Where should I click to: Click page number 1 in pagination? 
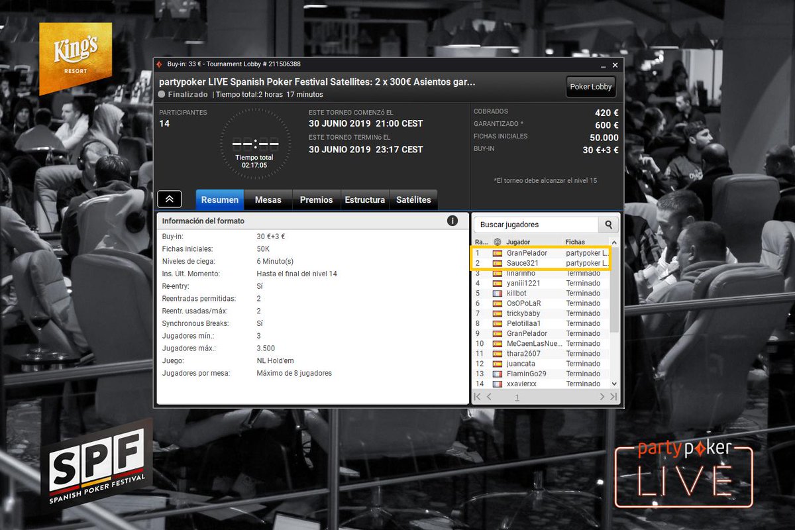(517, 397)
